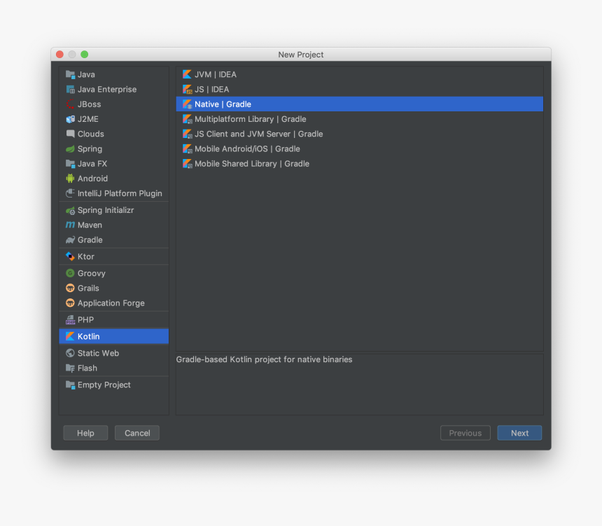602x526 pixels.
Task: Choose the Spring project type
Action: tap(114, 149)
